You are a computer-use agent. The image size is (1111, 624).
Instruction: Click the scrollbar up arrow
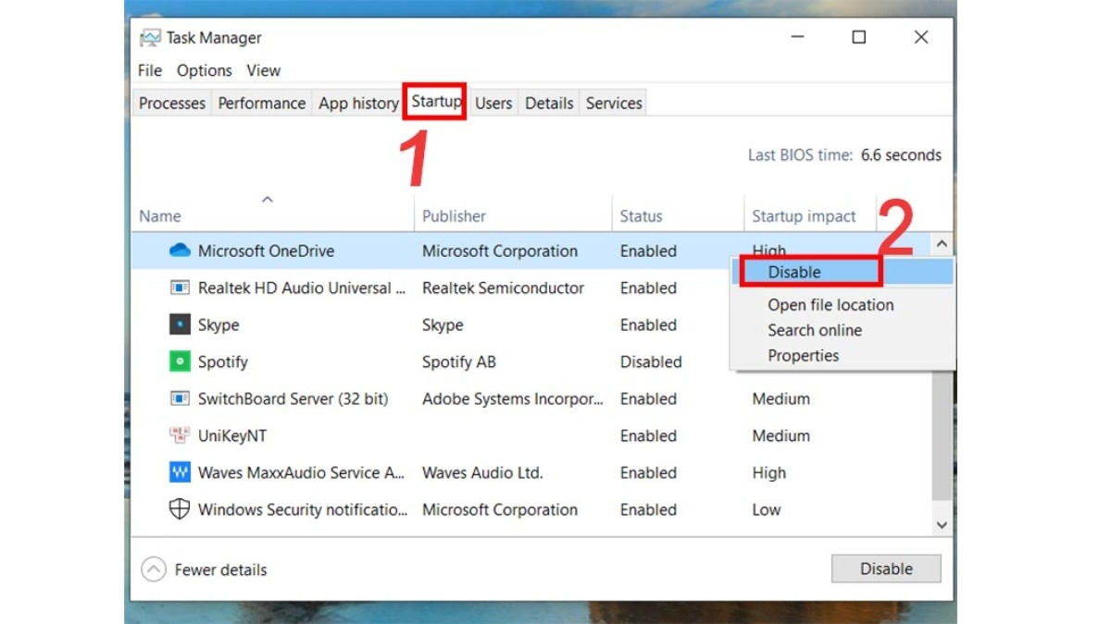coord(942,245)
